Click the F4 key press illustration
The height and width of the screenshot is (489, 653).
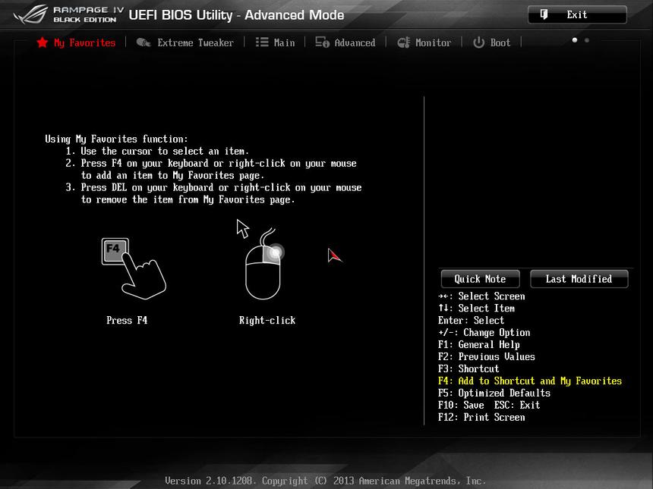[x=133, y=268]
